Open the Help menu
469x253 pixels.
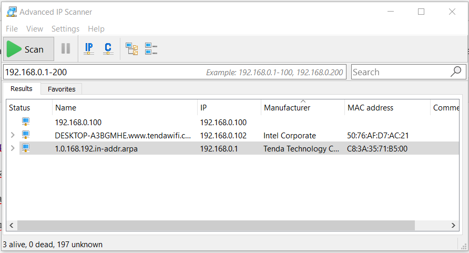coord(96,29)
